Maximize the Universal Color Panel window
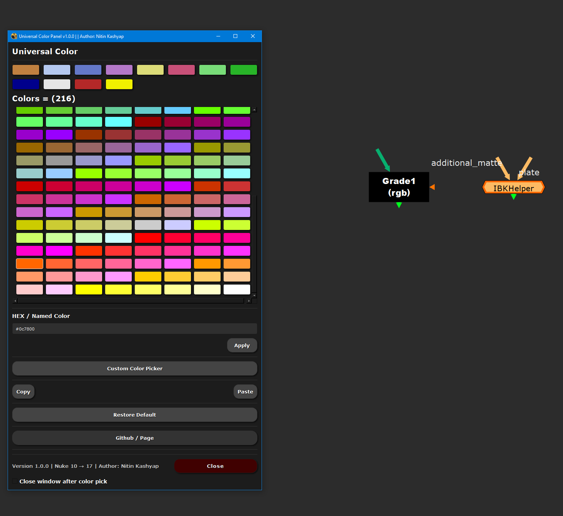This screenshot has width=563, height=516. [235, 36]
